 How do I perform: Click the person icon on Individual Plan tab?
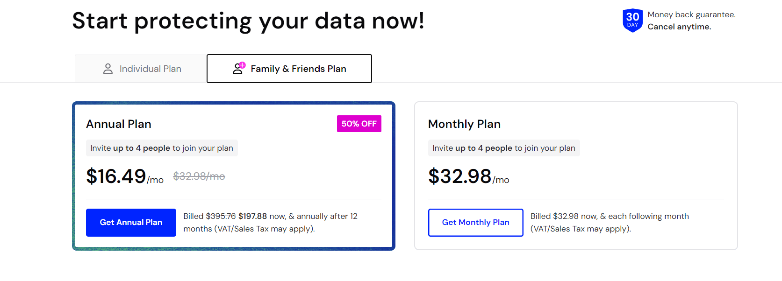108,69
